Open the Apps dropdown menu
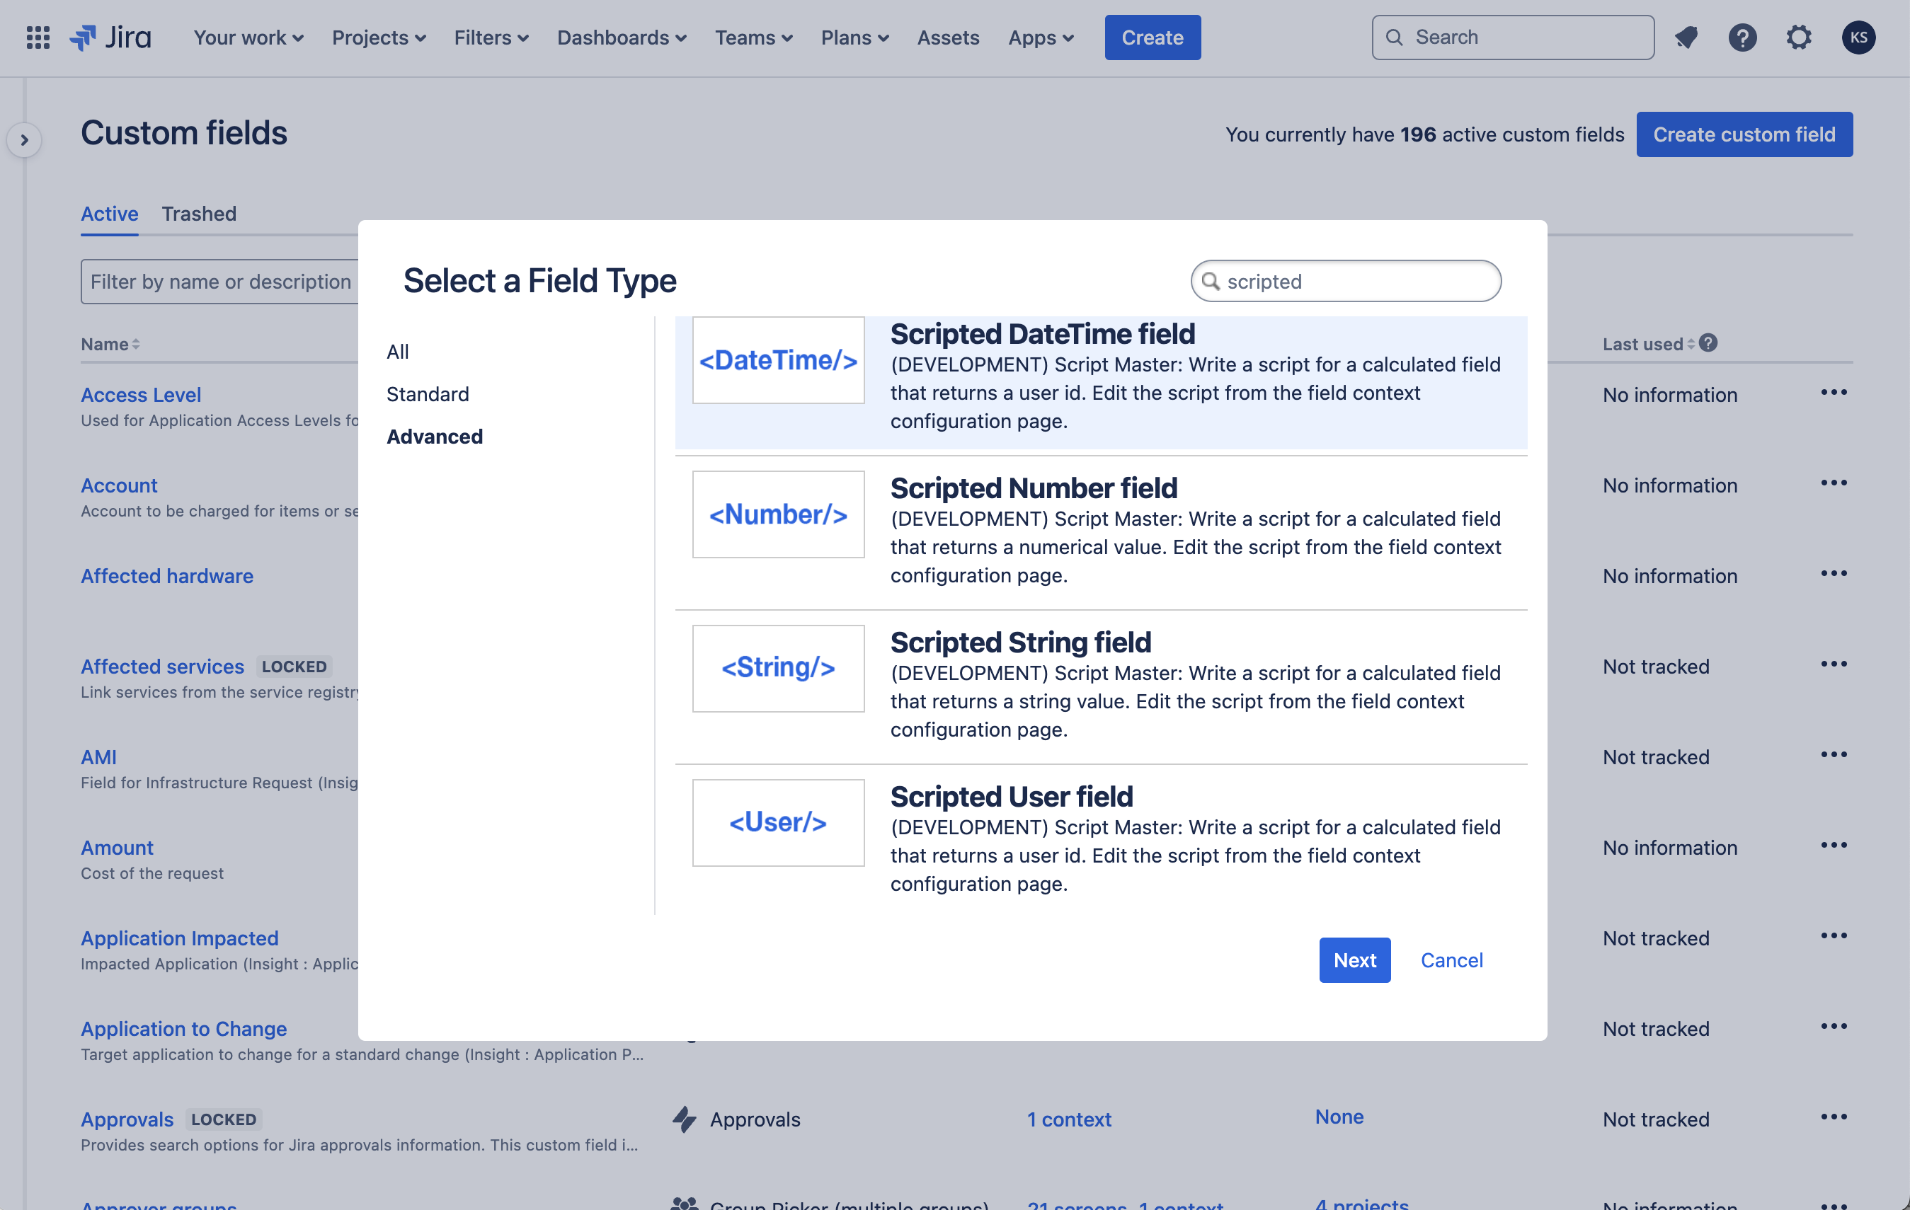1910x1210 pixels. click(x=1040, y=38)
